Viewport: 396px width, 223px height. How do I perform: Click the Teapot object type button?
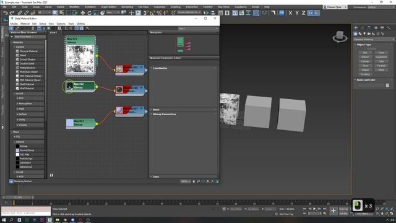(x=365, y=70)
